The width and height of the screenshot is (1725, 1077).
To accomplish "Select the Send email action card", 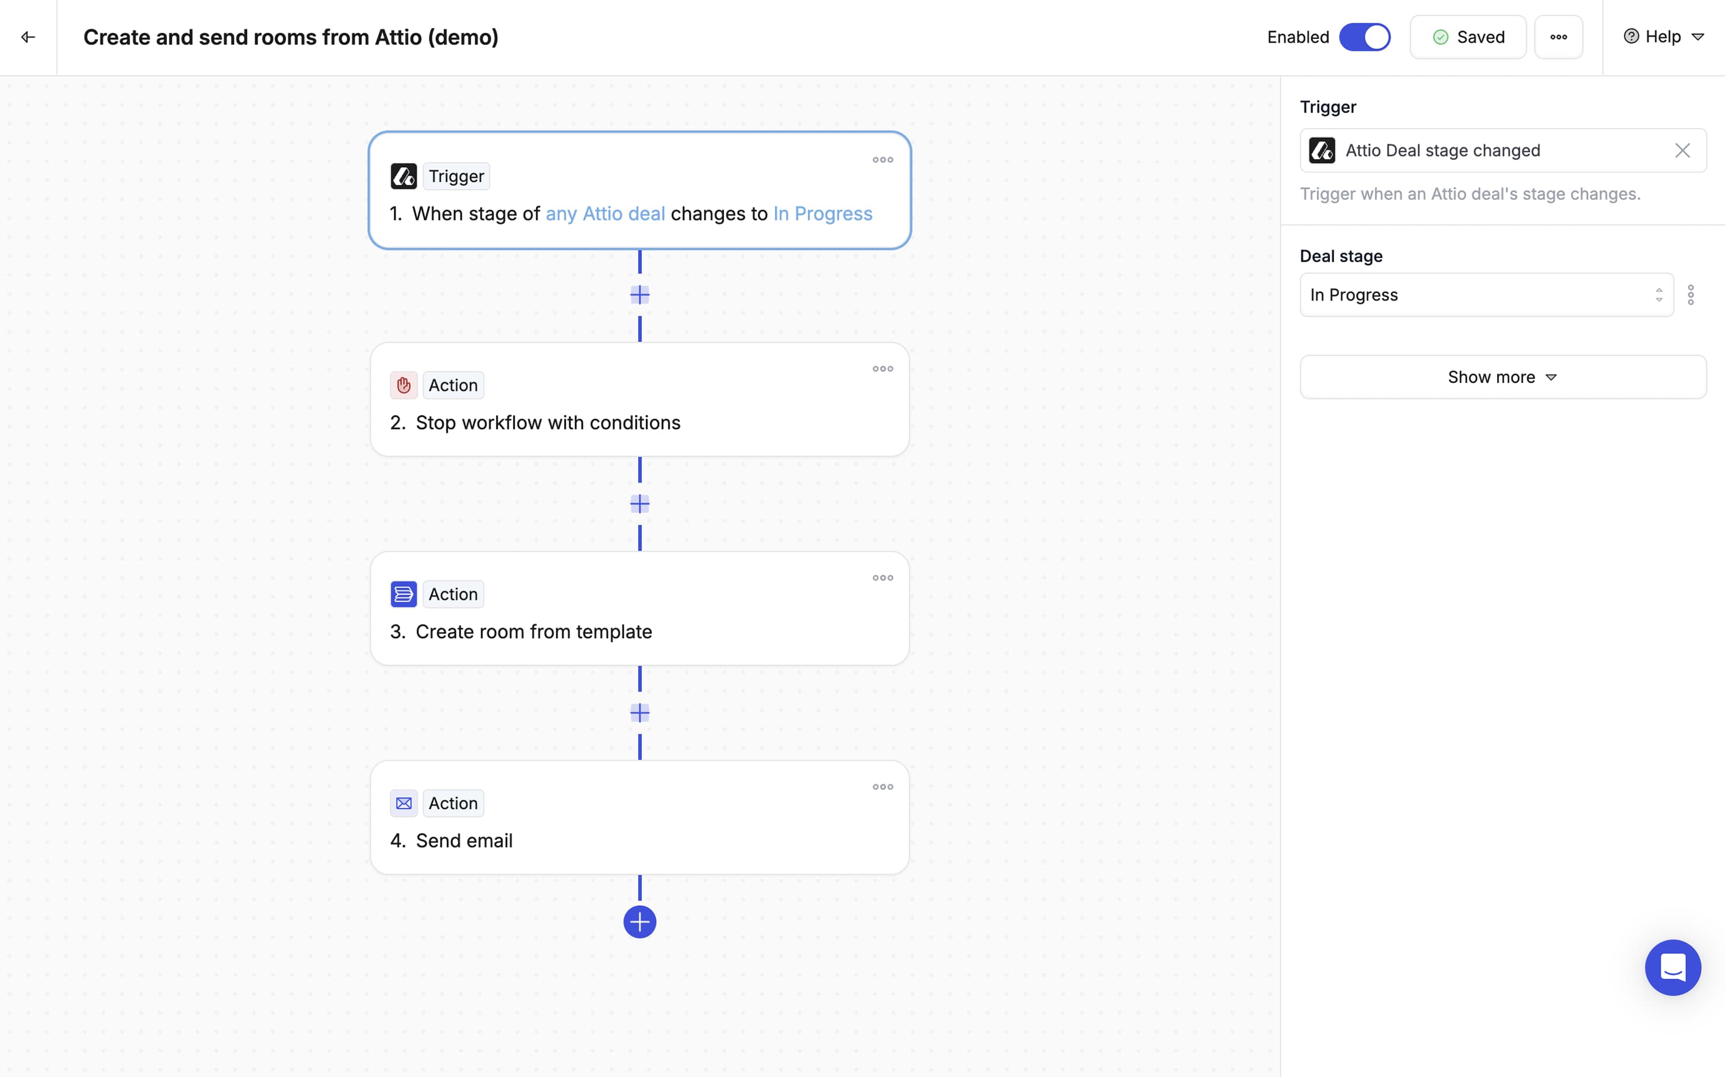I will pos(639,818).
